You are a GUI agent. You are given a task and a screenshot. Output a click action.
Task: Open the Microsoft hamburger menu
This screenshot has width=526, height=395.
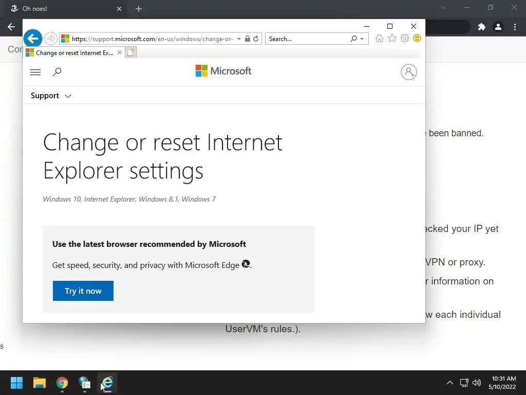35,72
